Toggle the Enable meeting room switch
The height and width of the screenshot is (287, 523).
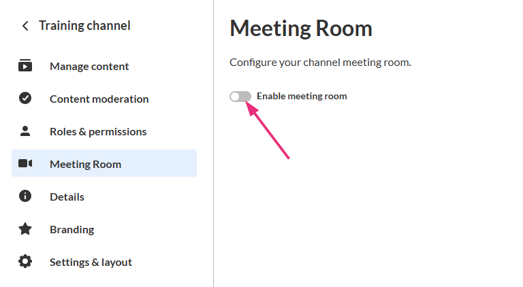click(x=240, y=97)
